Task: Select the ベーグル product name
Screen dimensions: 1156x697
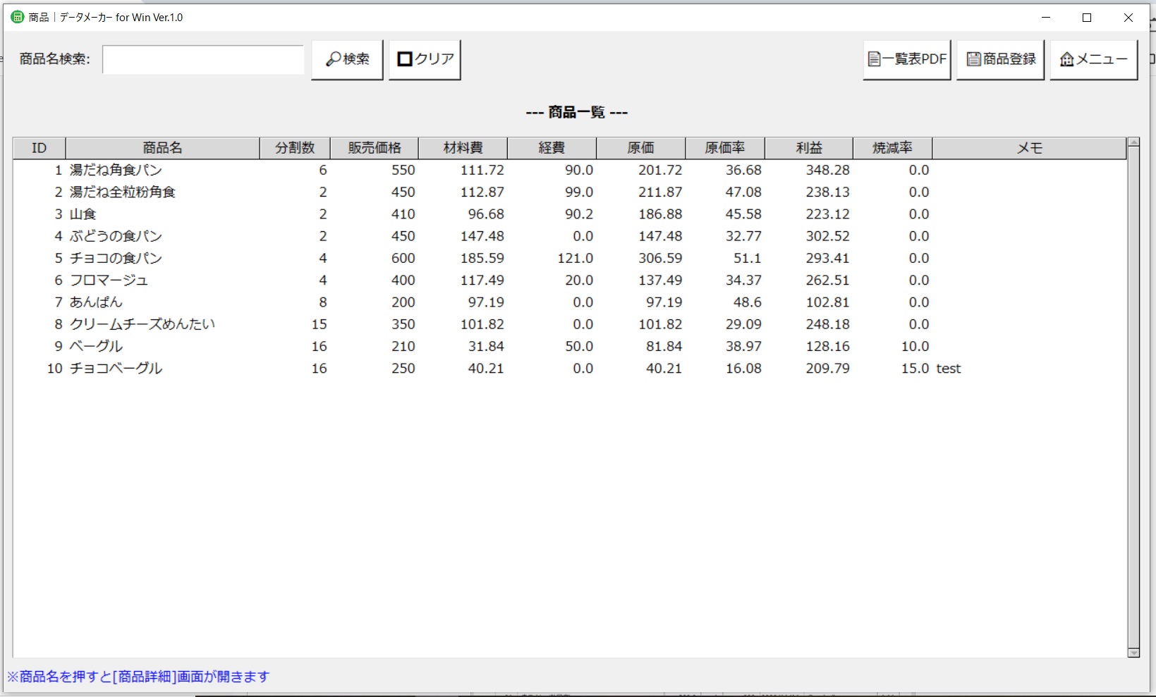Action: (x=96, y=346)
